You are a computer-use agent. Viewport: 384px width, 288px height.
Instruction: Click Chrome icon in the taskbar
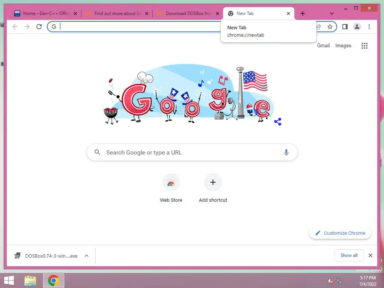(x=53, y=280)
